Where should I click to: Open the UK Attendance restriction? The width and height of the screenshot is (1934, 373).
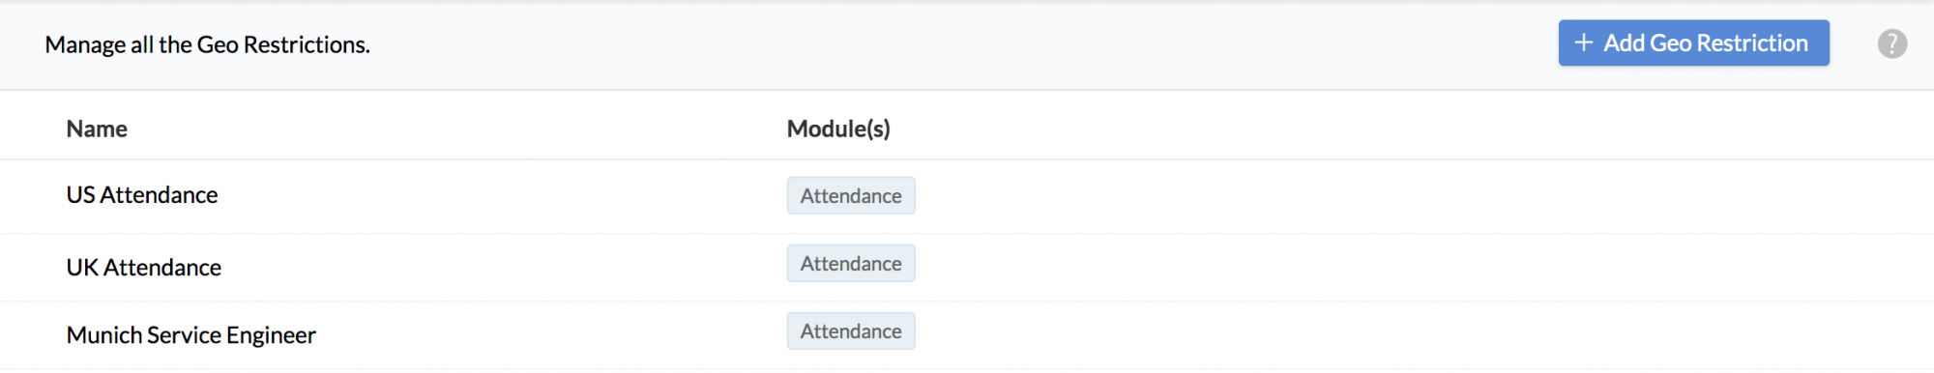pos(144,268)
